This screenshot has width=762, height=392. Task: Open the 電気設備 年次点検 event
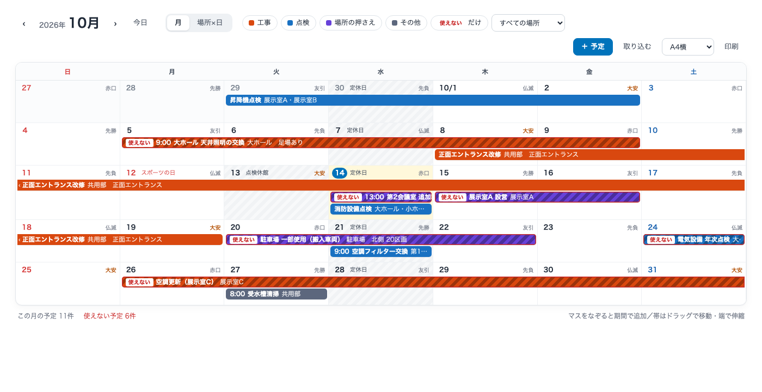694,240
